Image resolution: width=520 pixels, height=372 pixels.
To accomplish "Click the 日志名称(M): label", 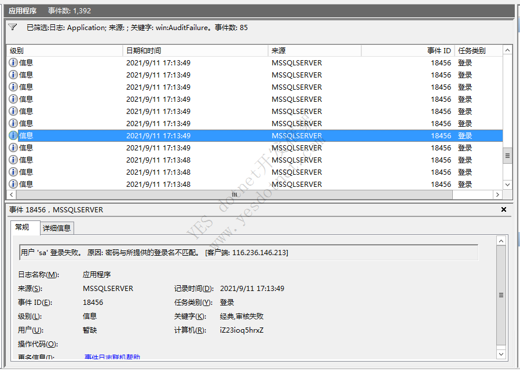I will (x=38, y=275).
